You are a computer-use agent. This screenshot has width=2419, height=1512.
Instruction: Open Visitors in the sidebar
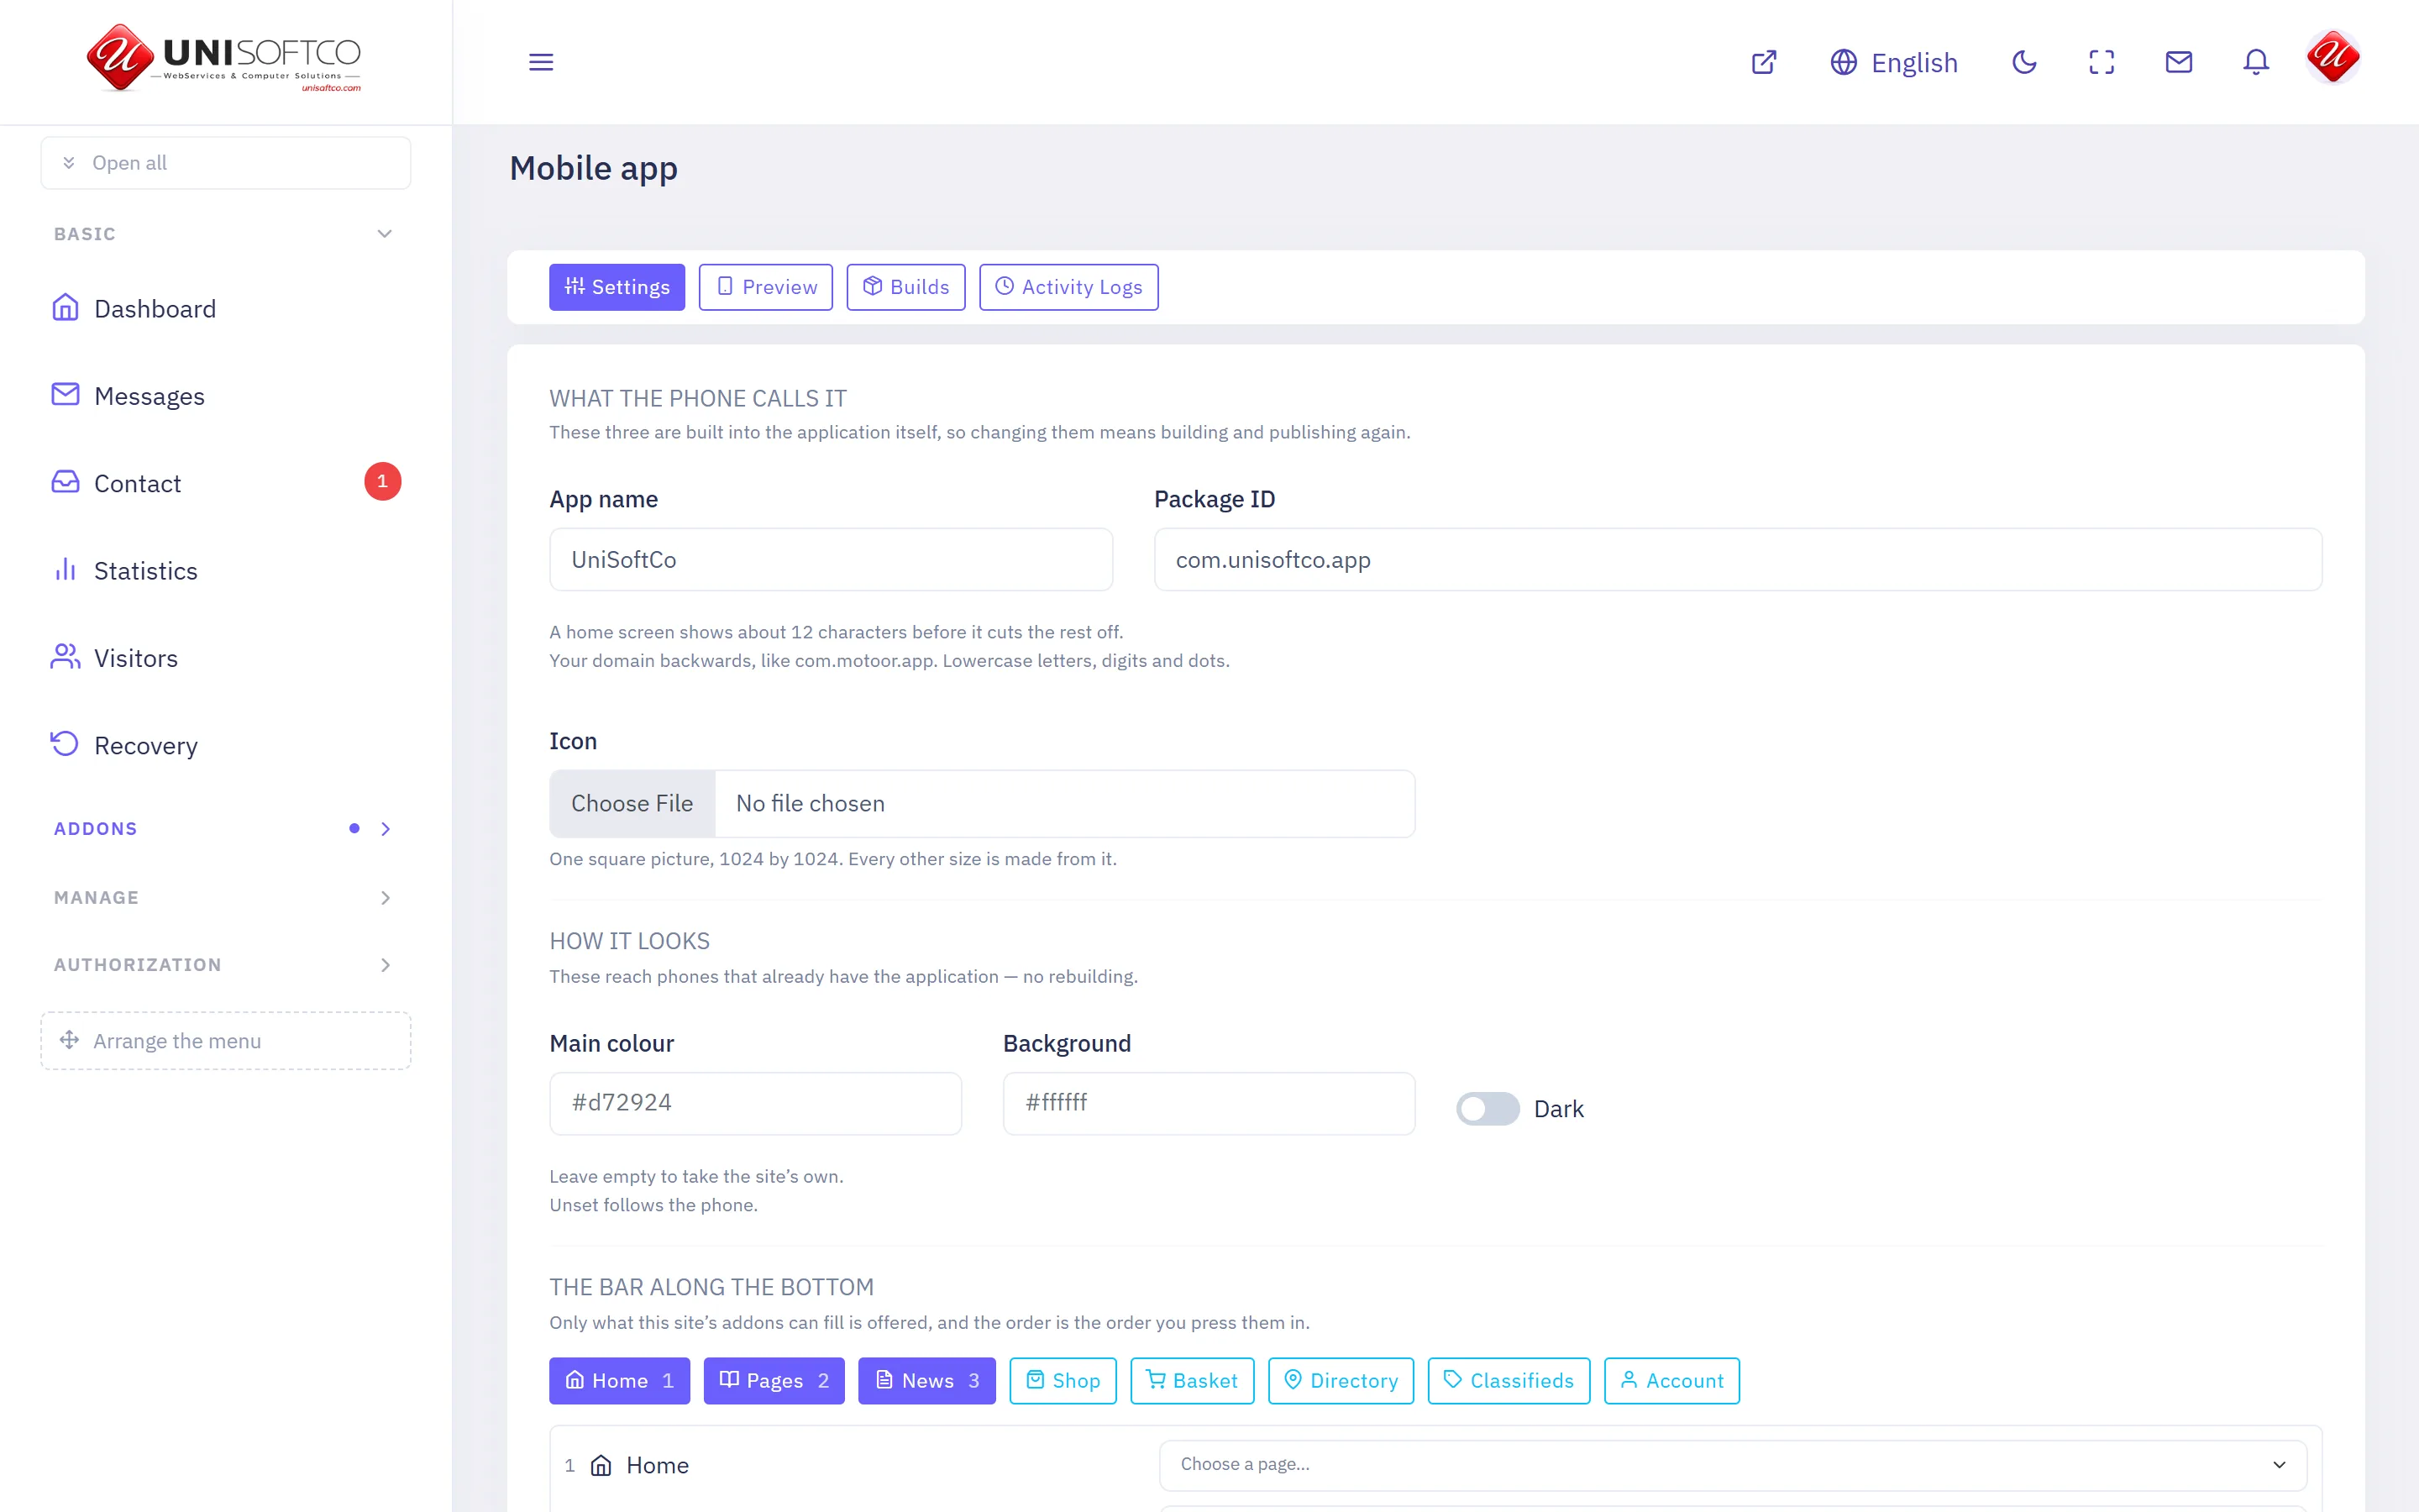225,658
